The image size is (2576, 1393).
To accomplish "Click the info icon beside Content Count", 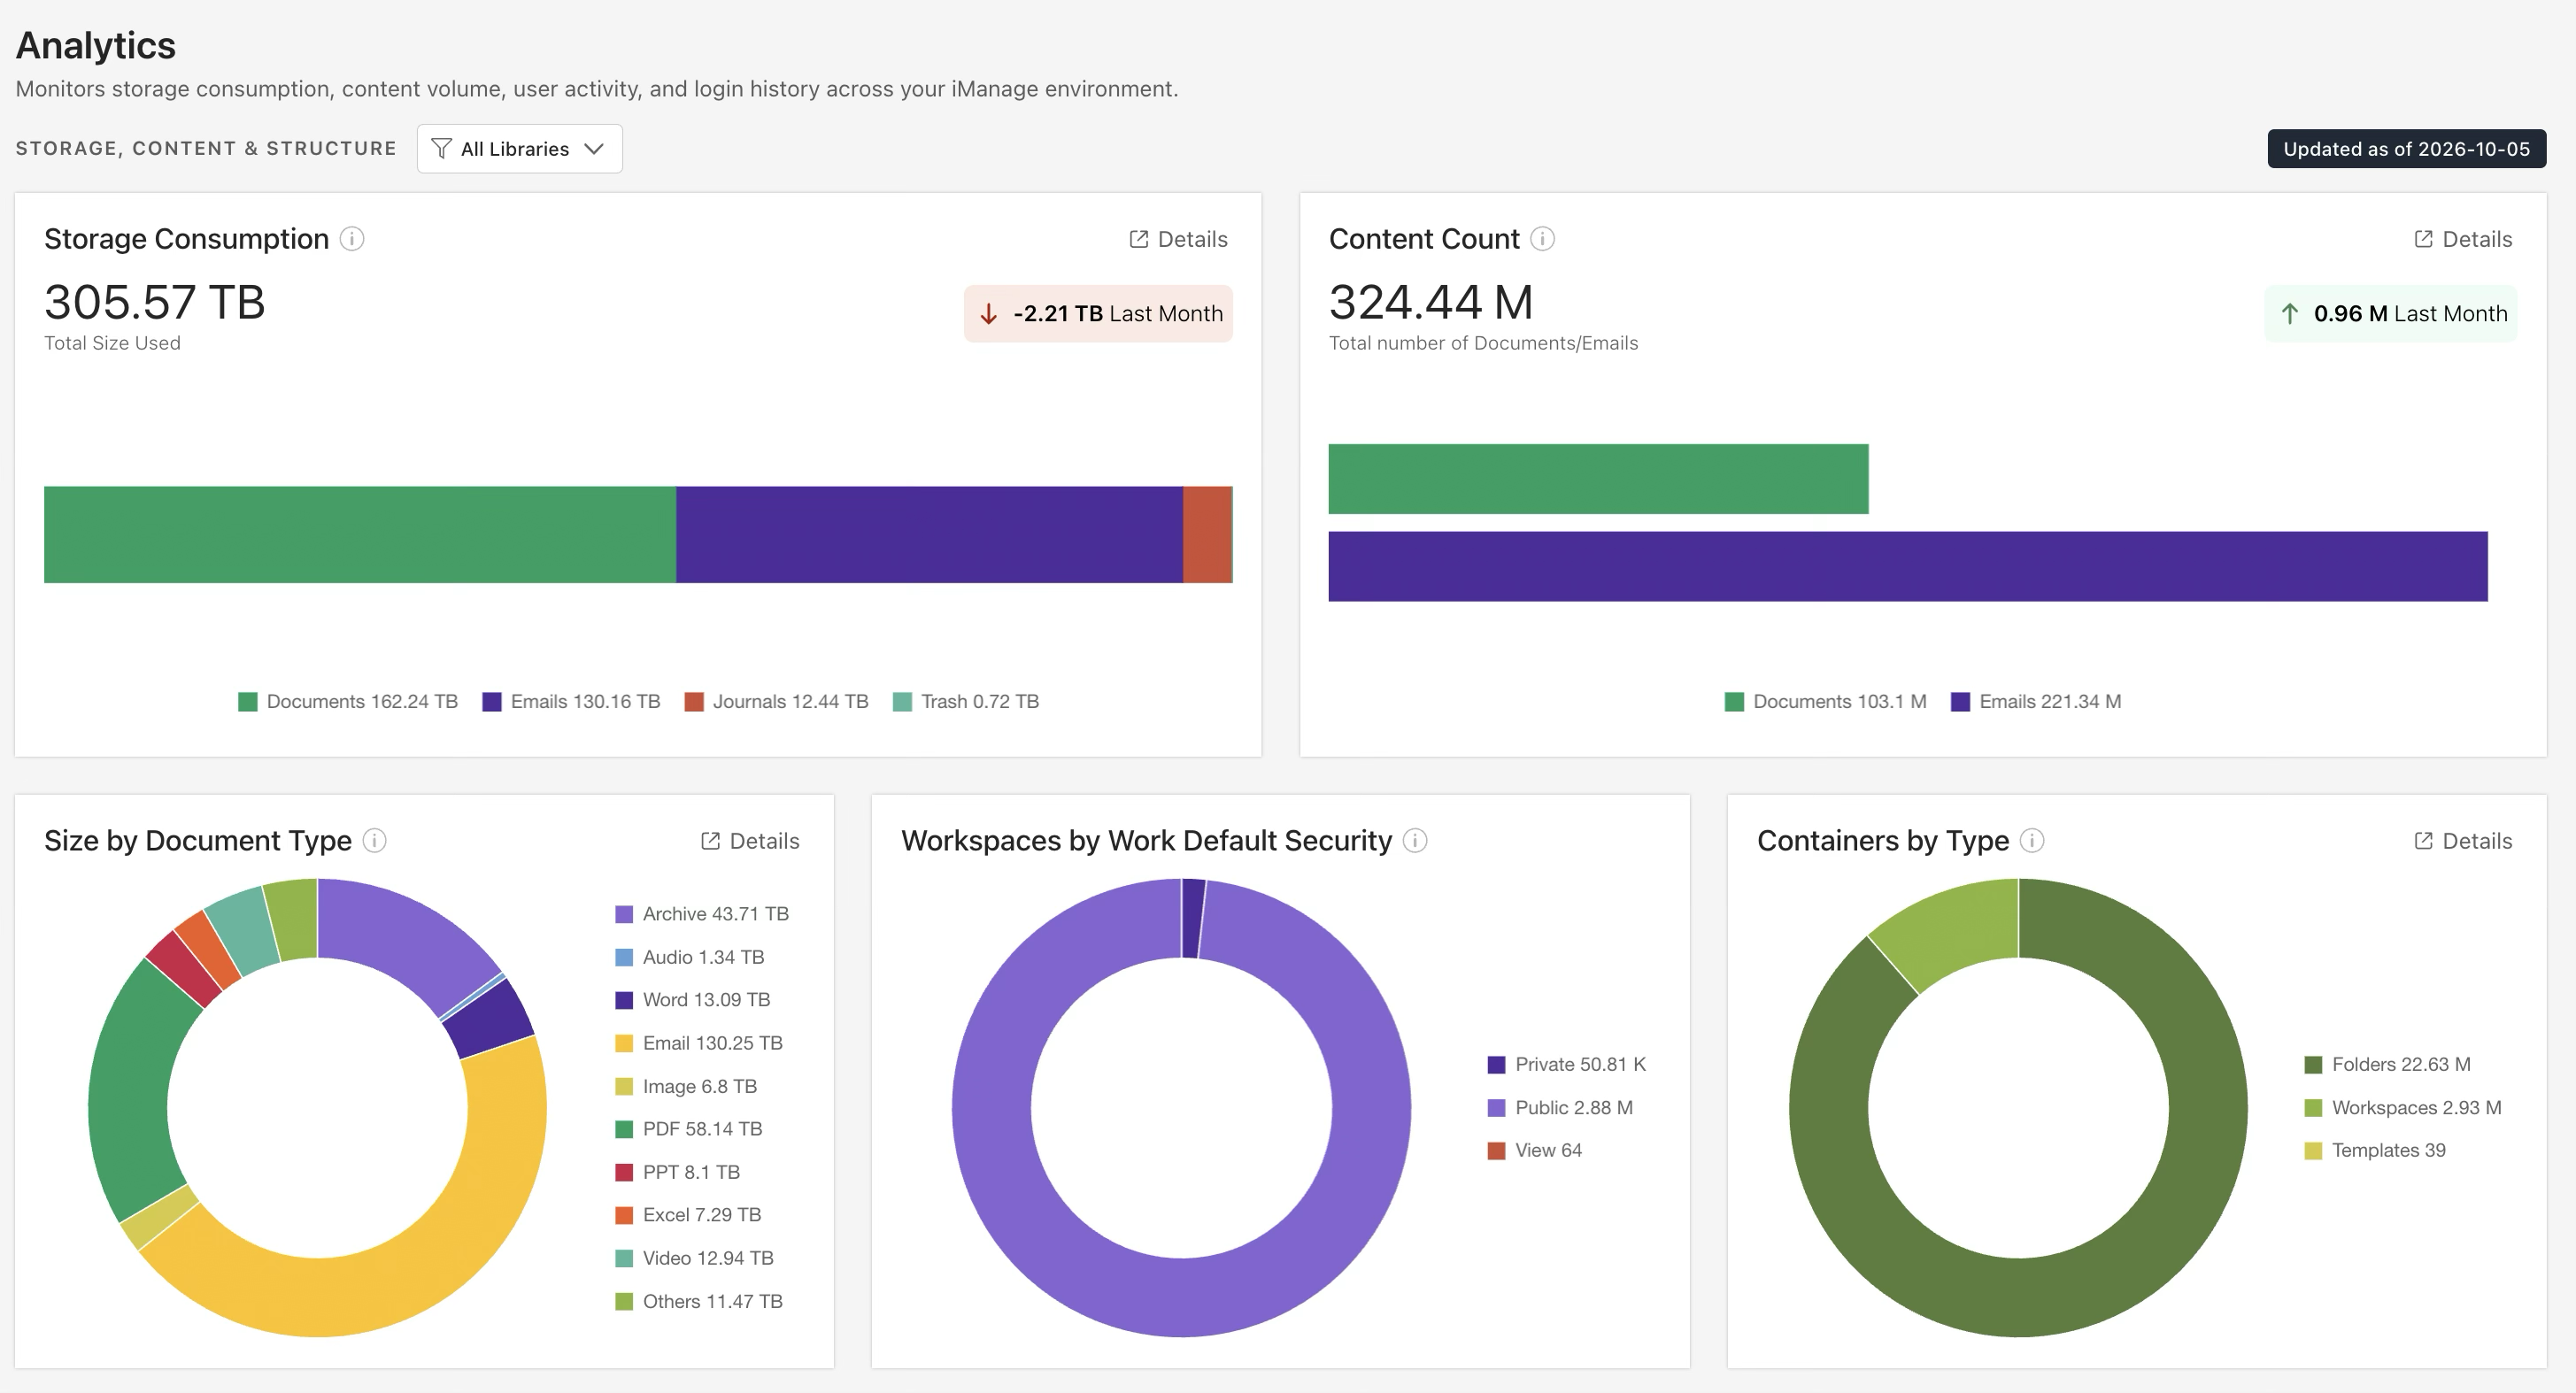I will (1542, 239).
